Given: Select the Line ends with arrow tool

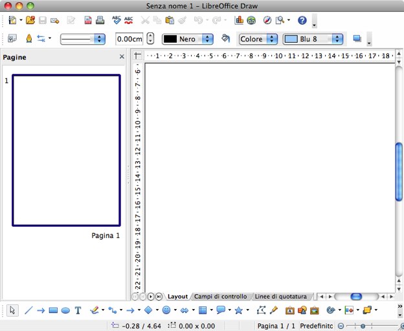Looking at the screenshot, I should tap(41, 310).
